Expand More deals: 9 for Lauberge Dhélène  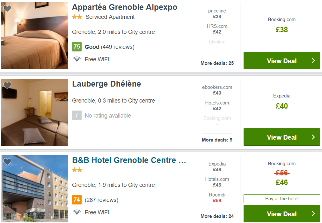point(217,140)
